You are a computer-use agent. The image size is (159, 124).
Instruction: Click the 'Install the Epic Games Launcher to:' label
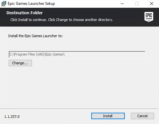click(35, 36)
